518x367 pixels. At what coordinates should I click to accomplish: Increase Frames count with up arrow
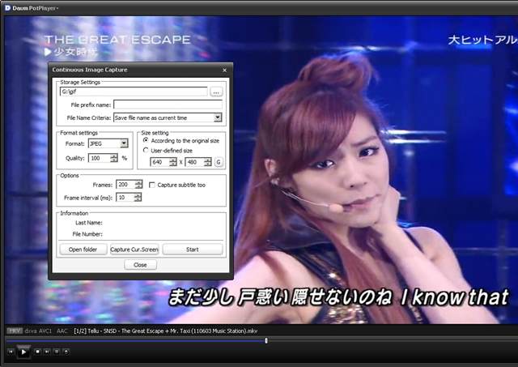coord(138,182)
